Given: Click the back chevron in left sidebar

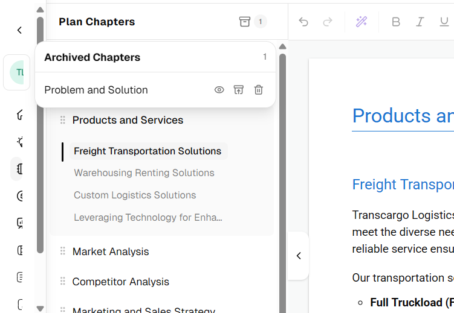Looking at the screenshot, I should click(x=19, y=30).
